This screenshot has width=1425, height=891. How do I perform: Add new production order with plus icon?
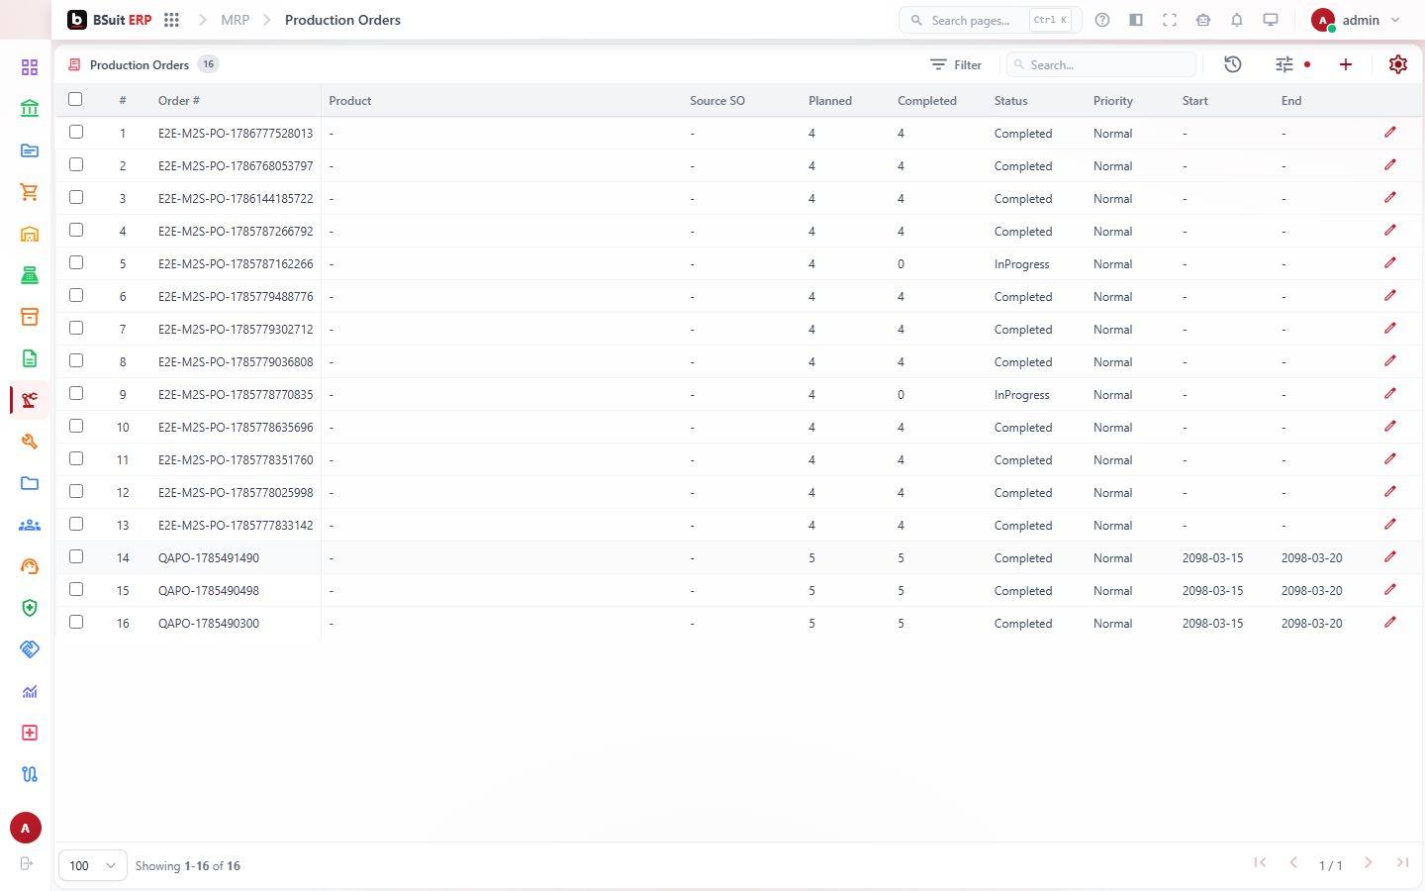(1346, 64)
